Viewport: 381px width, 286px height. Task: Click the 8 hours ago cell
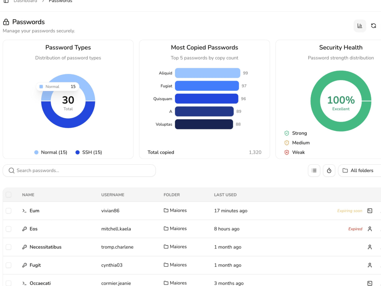227,229
